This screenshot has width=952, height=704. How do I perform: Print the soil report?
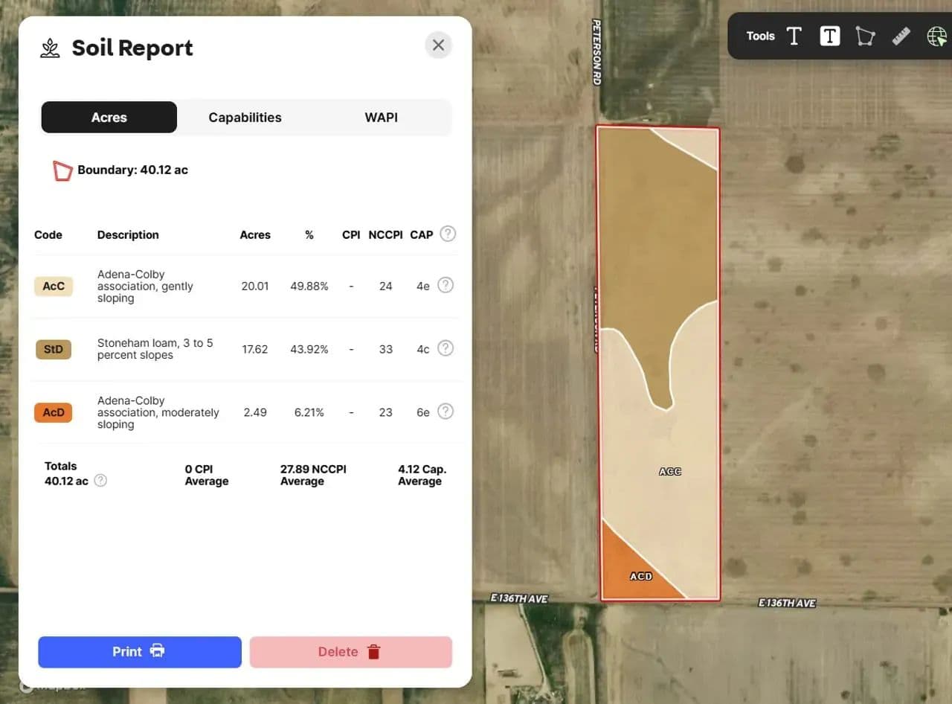pos(140,652)
